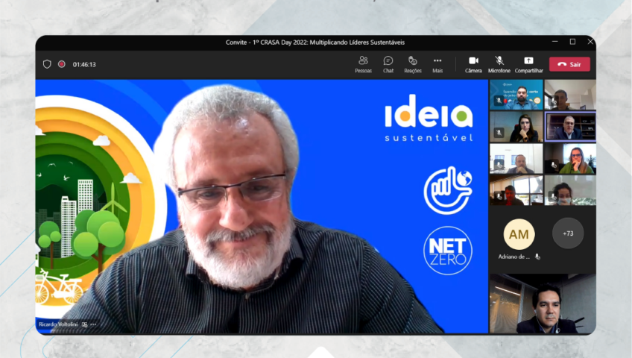Image resolution: width=632 pixels, height=358 pixels.
Task: Select thumbnail of person wearing face mask
Action: pos(570,190)
